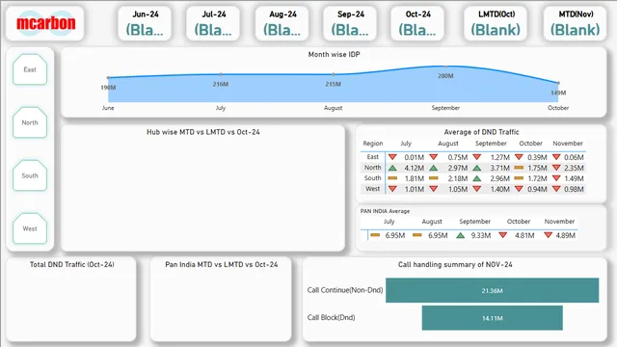Click red down arrow for West August
This screenshot has width=617, height=347.
(x=434, y=189)
